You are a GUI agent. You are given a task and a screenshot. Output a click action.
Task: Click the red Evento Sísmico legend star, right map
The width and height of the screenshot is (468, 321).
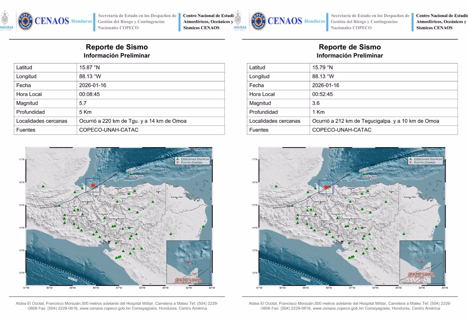(410, 162)
